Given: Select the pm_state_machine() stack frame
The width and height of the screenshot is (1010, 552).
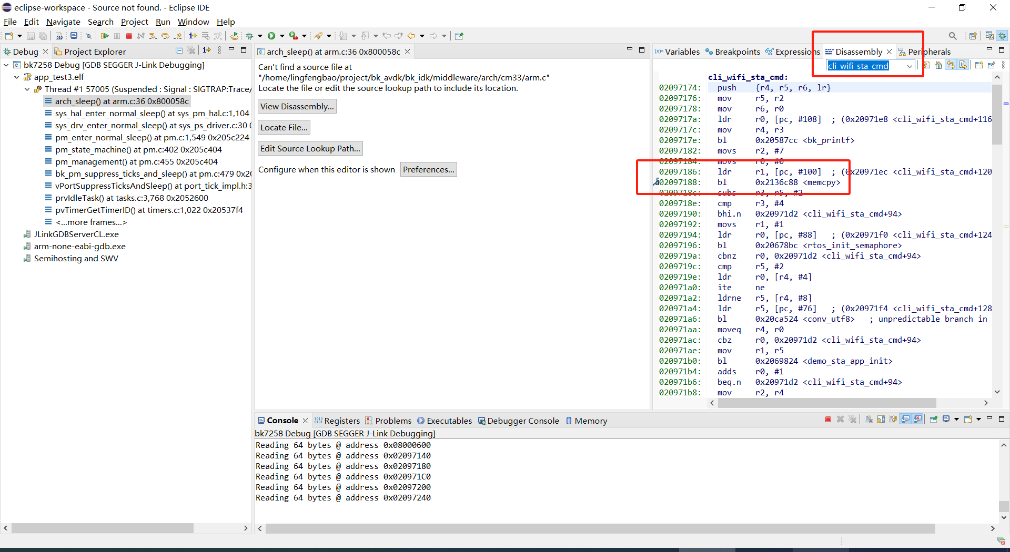Looking at the screenshot, I should tap(138, 150).
